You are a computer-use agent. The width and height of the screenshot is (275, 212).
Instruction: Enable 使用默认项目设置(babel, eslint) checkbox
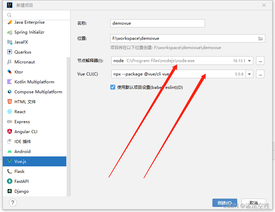click(112, 87)
